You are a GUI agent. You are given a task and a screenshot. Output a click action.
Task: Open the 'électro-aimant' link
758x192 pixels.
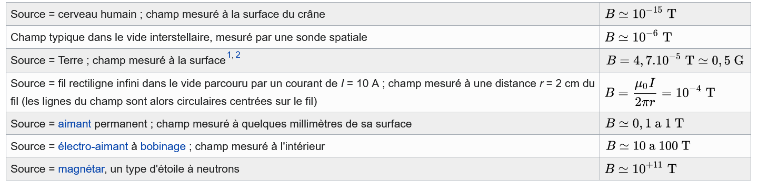(x=93, y=147)
